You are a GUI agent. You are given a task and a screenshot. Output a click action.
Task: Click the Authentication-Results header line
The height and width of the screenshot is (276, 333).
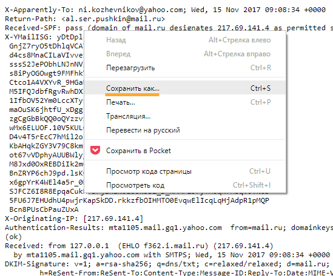coord(169,228)
